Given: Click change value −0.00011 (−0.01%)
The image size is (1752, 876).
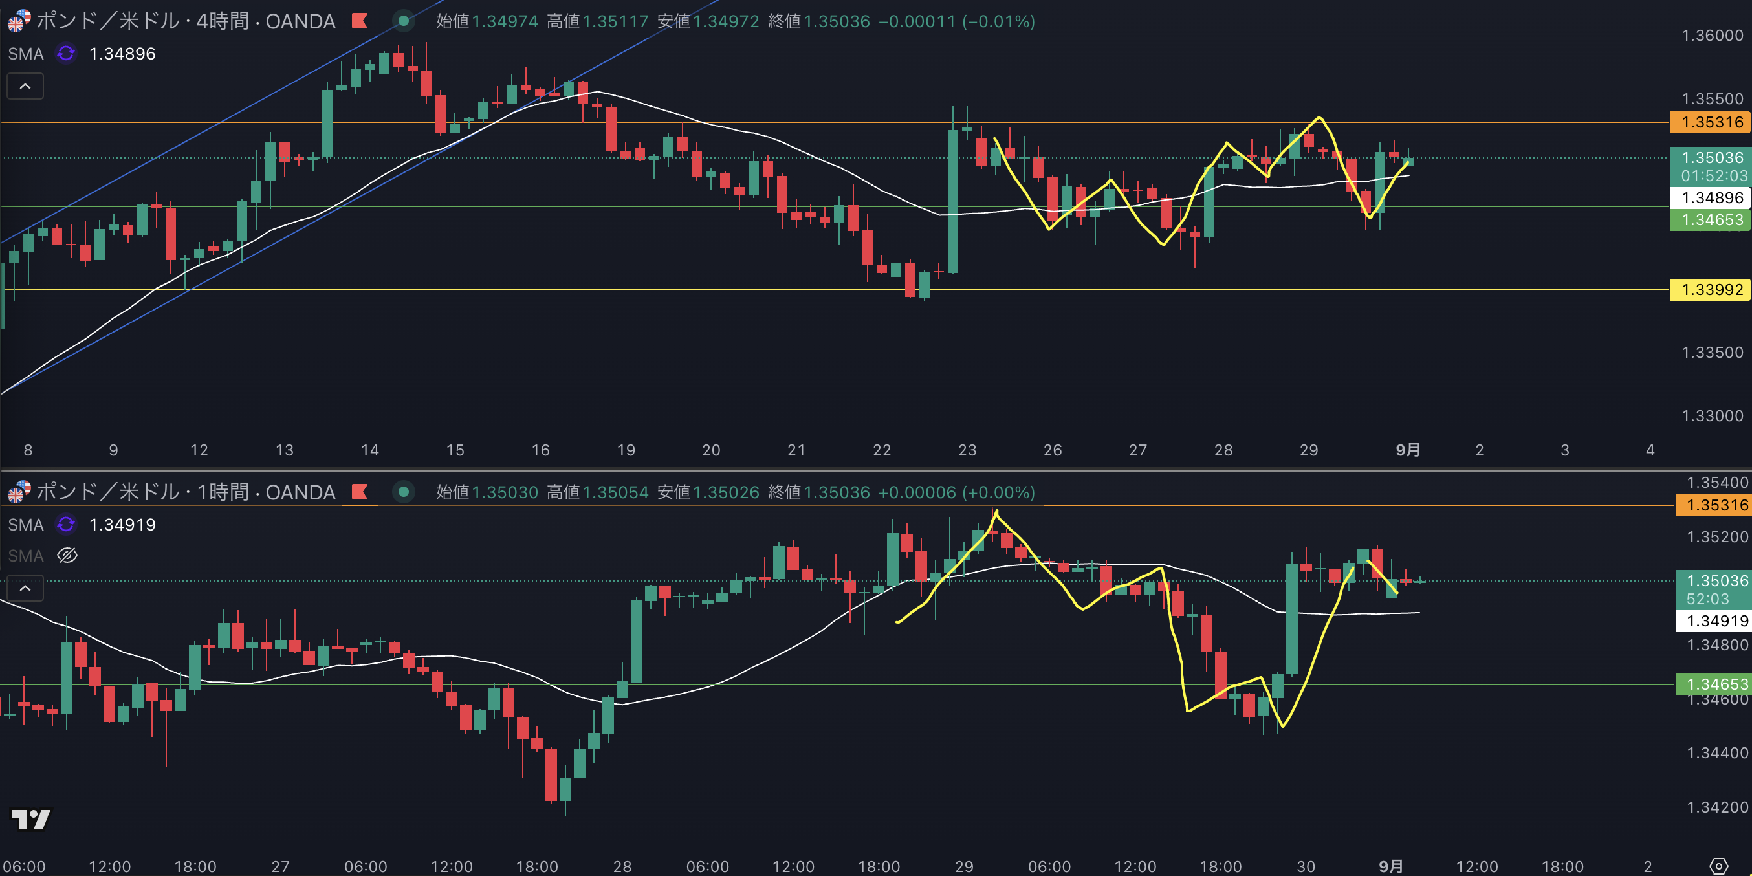Looking at the screenshot, I should (x=957, y=21).
